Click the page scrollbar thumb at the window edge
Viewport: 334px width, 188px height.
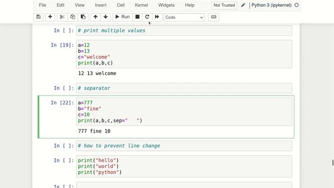pos(333,162)
